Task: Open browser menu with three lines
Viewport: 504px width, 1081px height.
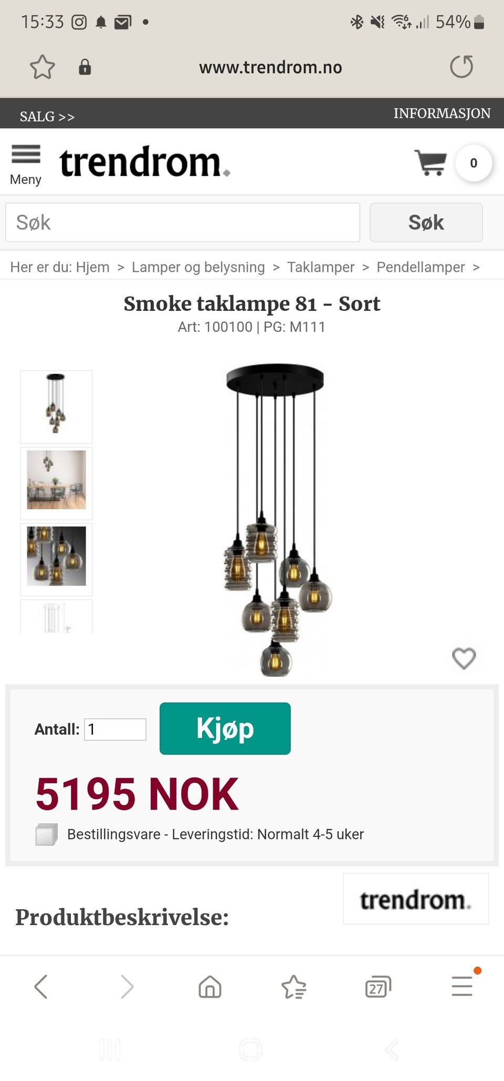Action: [462, 986]
